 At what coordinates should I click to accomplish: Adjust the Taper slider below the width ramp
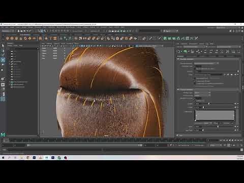click(218, 127)
